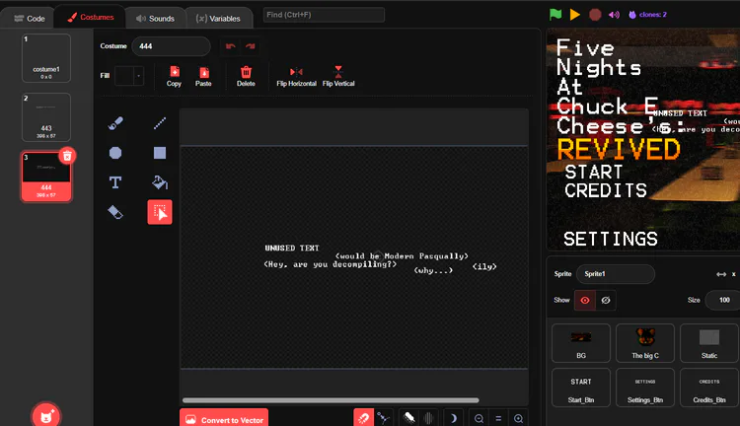Edit the Costume name field 444
Image resolution: width=740 pixels, height=426 pixels.
coord(172,46)
